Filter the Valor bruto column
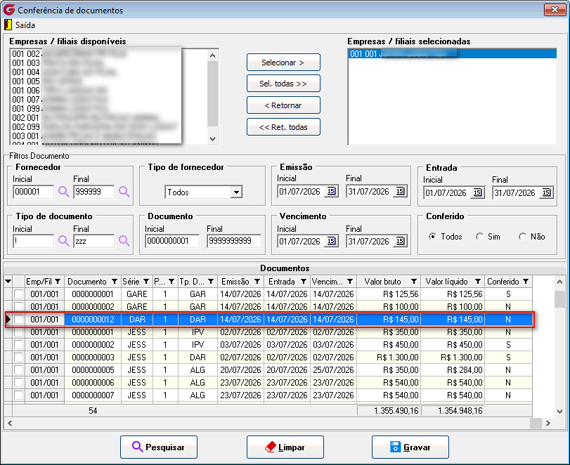570x465 pixels. 414,282
